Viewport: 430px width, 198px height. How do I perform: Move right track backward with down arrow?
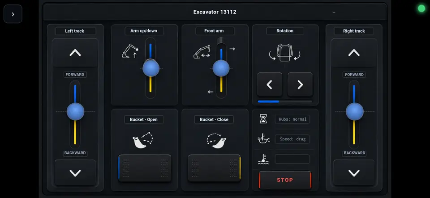click(x=354, y=173)
